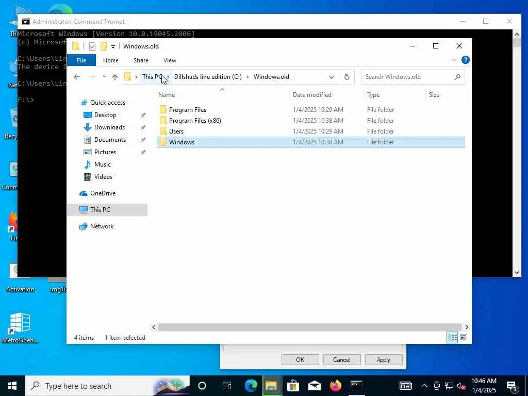Open Downloads in the navigation pane
The image size is (528, 396).
click(x=109, y=127)
